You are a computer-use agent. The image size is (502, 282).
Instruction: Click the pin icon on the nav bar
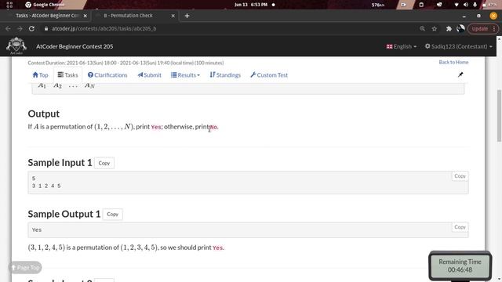[x=460, y=74]
